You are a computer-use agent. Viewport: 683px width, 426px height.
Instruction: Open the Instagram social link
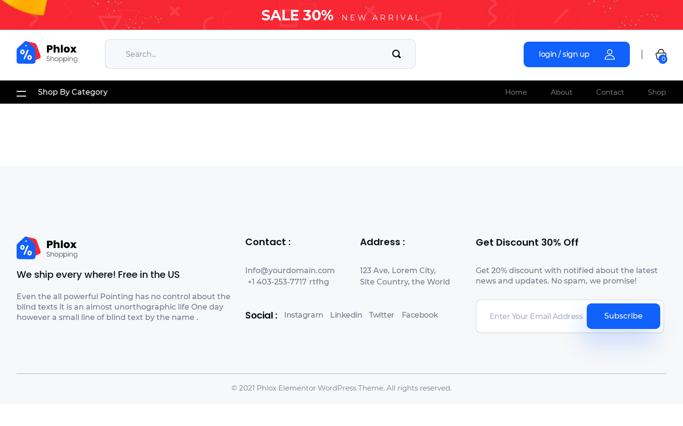(304, 315)
